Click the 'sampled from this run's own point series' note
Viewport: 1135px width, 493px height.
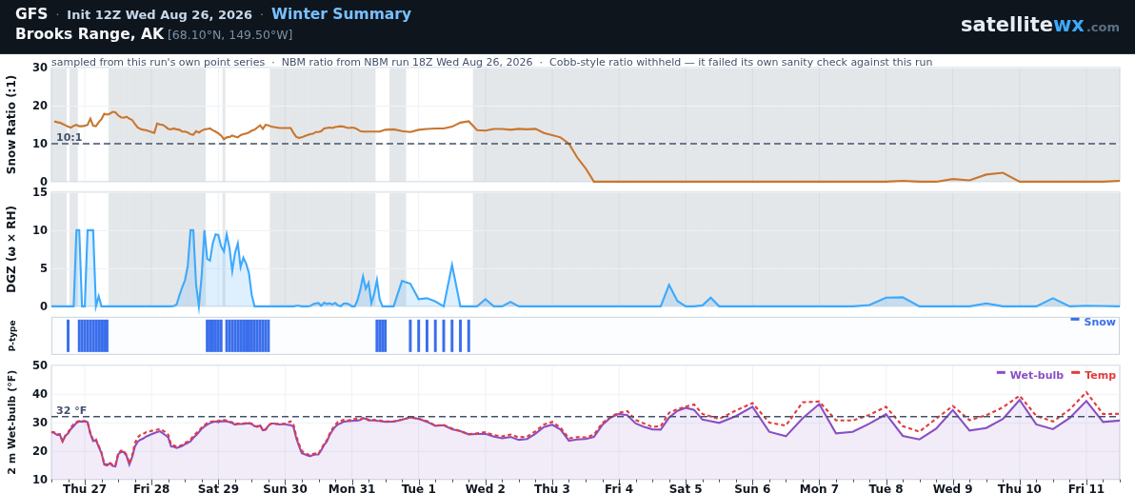(x=158, y=62)
